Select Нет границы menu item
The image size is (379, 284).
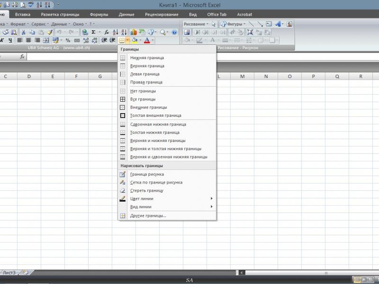tap(167, 91)
